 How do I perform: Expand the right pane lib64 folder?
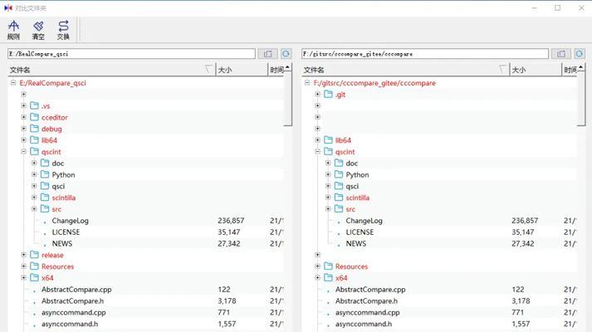pos(317,140)
